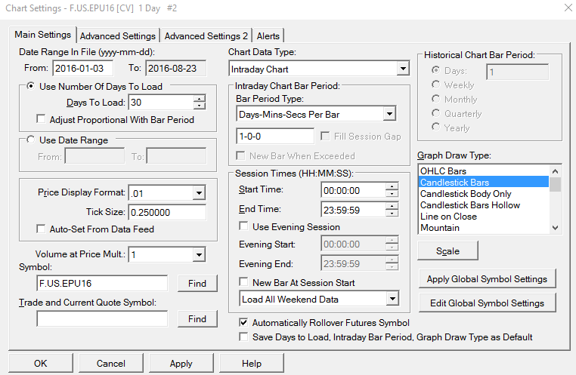Screen dimensions: 576x375
Task: Select Candlestick Bars draw type
Action: [x=484, y=182]
